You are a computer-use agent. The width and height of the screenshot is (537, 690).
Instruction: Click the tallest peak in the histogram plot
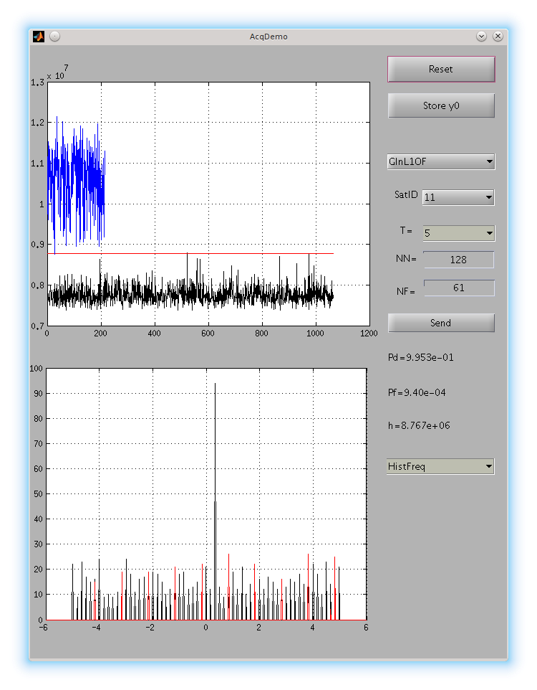tap(215, 430)
